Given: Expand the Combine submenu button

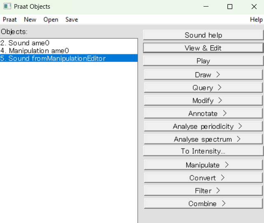Looking at the screenshot, I should click(x=203, y=204).
